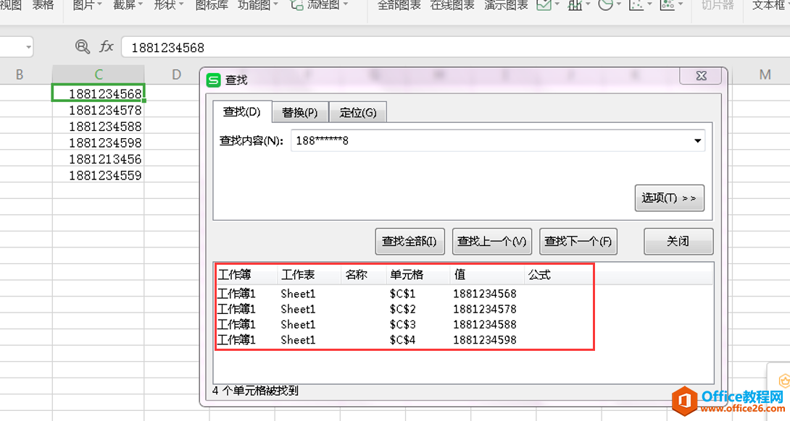Select column D header
790x421 pixels.
click(176, 75)
